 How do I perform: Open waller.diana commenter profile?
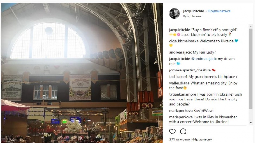point(179,83)
